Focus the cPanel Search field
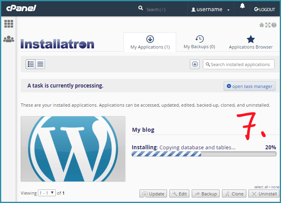281x203 pixels. point(156,10)
